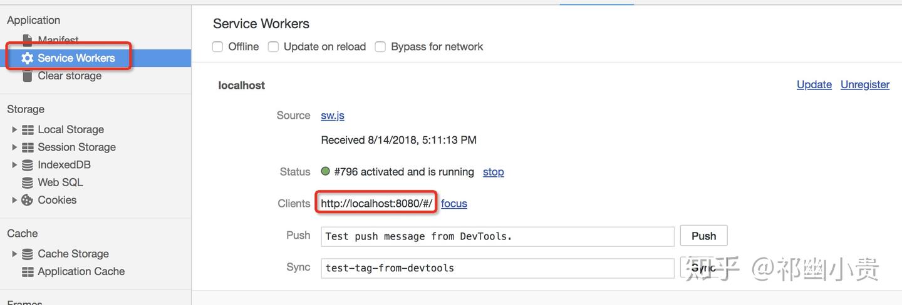Expand the Local Storage tree node
The height and width of the screenshot is (305, 902).
(x=14, y=129)
